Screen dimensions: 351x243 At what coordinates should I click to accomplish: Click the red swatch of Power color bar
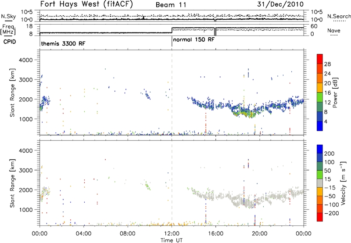(x=320, y=59)
